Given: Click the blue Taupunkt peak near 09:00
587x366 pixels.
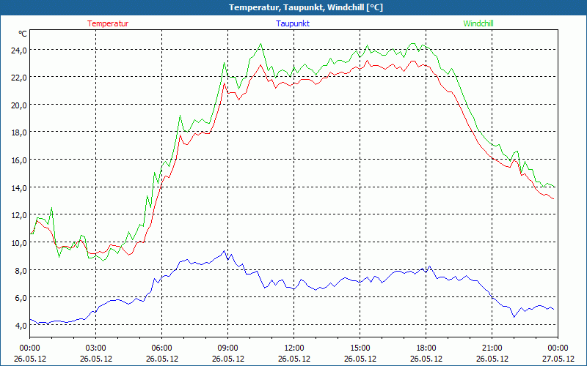Looking at the screenshot, I should [x=224, y=251].
